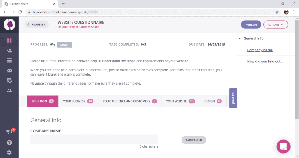Open a new browser tab with plus
Viewport: 299px width, 158px height.
(63, 4)
